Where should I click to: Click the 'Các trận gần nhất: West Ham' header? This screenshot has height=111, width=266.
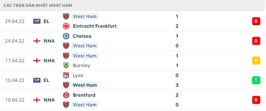(38, 6)
